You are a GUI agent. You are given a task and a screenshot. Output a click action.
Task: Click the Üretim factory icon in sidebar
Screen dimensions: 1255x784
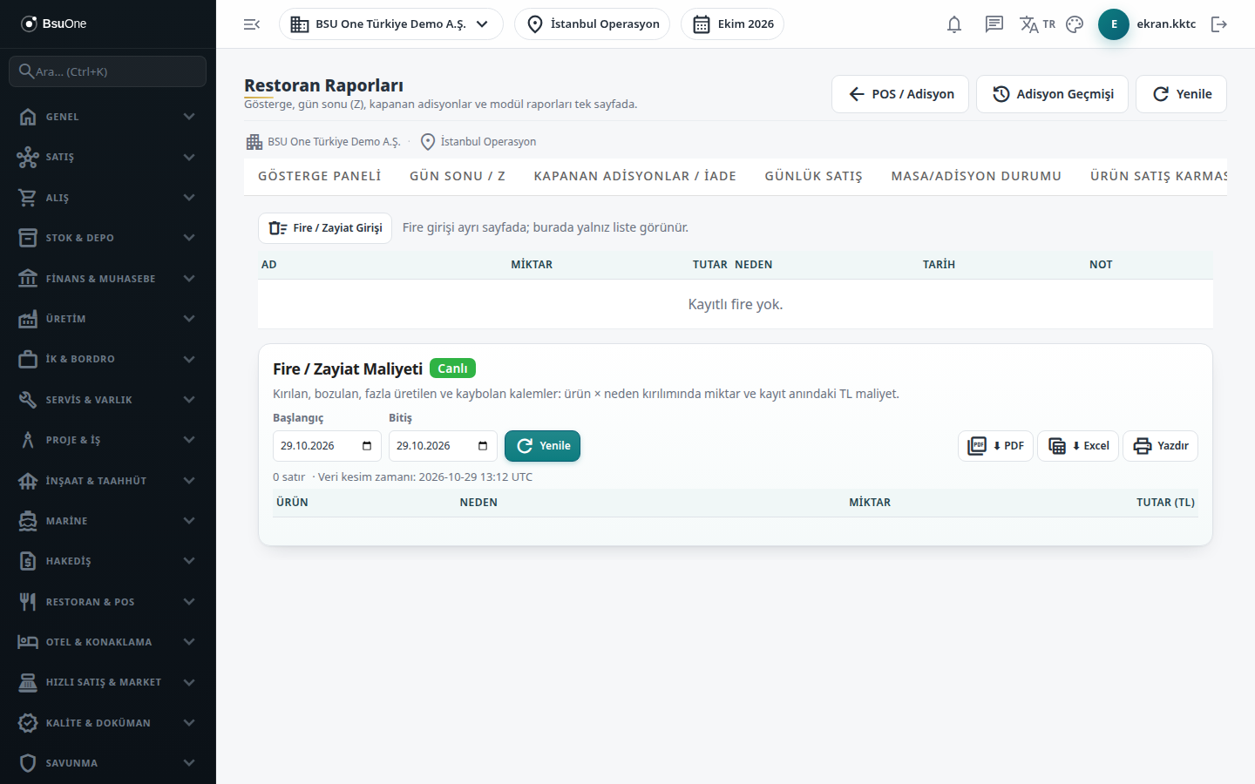tap(28, 319)
